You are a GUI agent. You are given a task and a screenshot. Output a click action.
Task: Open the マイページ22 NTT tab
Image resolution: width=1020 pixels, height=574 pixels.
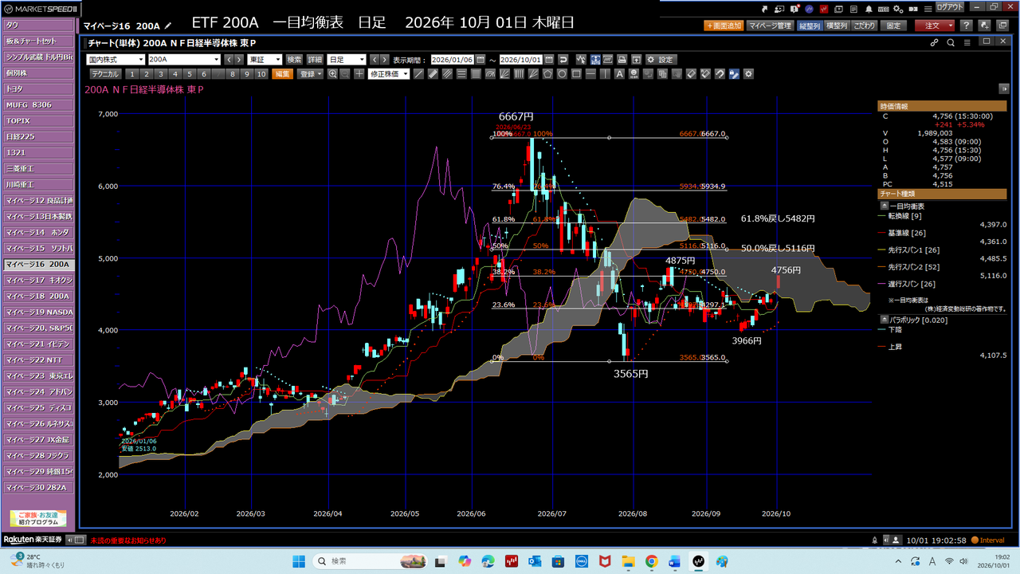(x=37, y=360)
